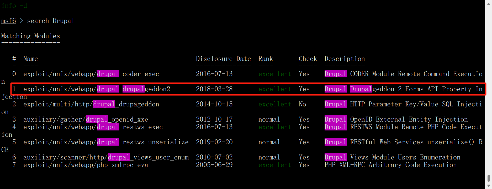This screenshot has width=492, height=189.
Task: Click module name drupal_restws_exec
Action: point(93,127)
